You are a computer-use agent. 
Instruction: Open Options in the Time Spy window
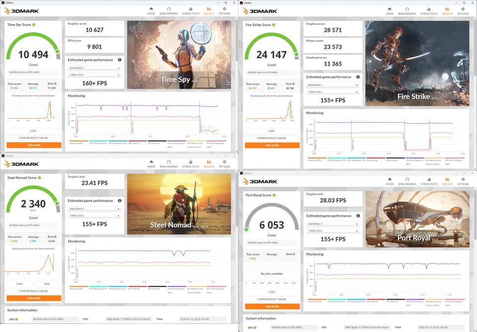225,11
